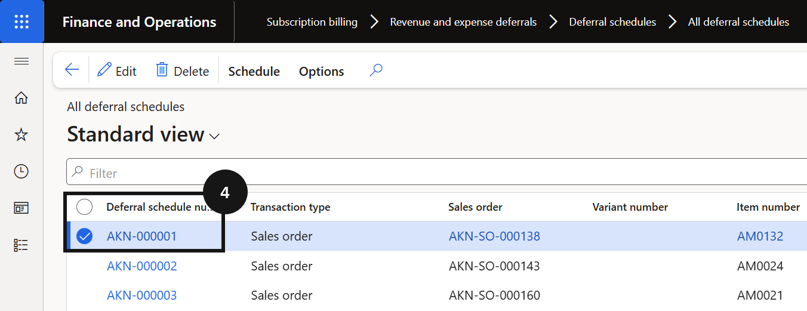Expand the hamburger navigation pane
This screenshot has height=311, width=807.
point(21,61)
